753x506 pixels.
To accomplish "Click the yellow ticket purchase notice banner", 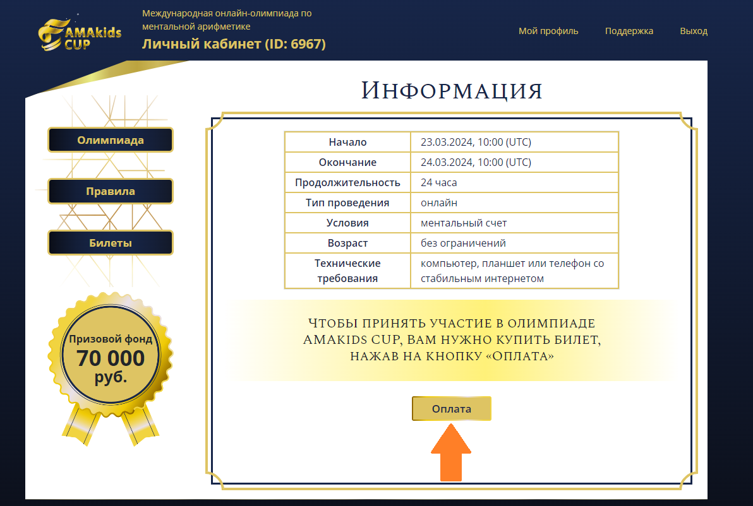I will [x=452, y=340].
